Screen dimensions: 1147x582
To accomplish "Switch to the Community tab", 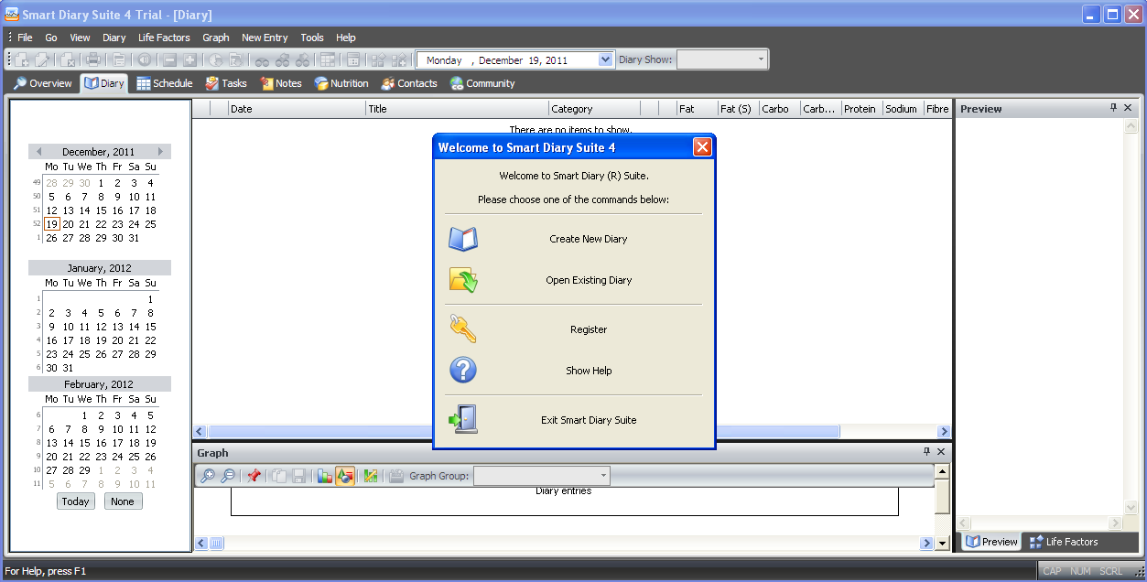I will (482, 83).
